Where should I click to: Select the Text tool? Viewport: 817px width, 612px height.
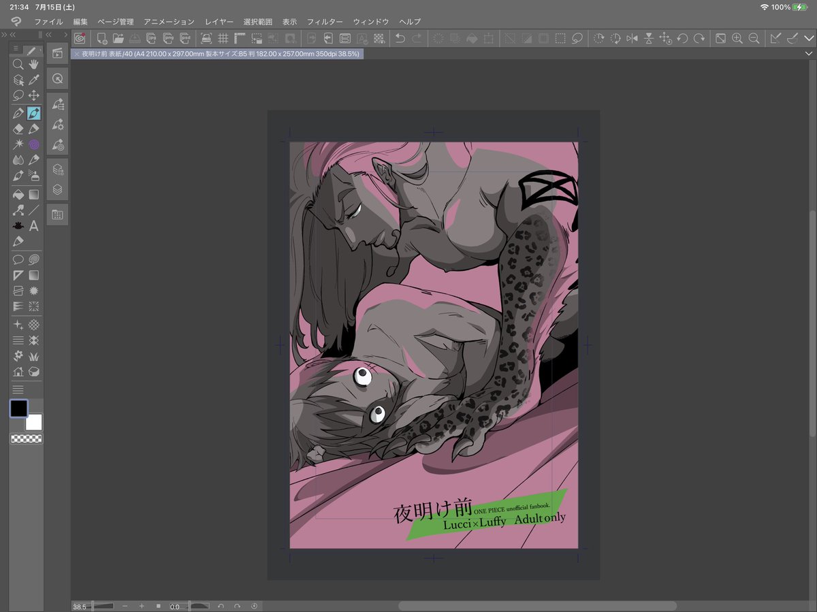click(34, 226)
